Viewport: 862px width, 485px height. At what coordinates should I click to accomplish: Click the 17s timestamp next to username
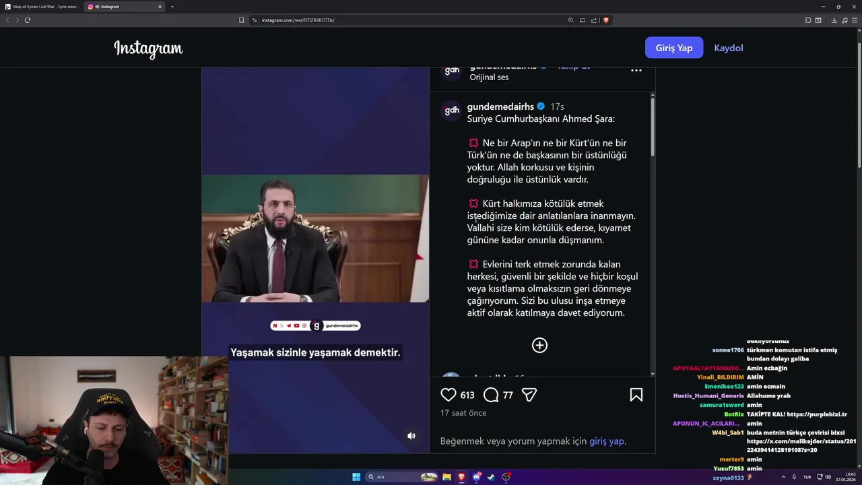pyautogui.click(x=557, y=106)
